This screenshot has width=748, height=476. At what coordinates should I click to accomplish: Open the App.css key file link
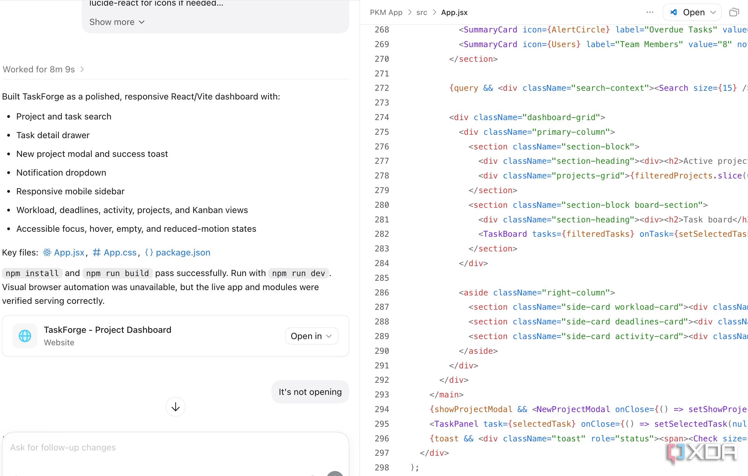[120, 252]
